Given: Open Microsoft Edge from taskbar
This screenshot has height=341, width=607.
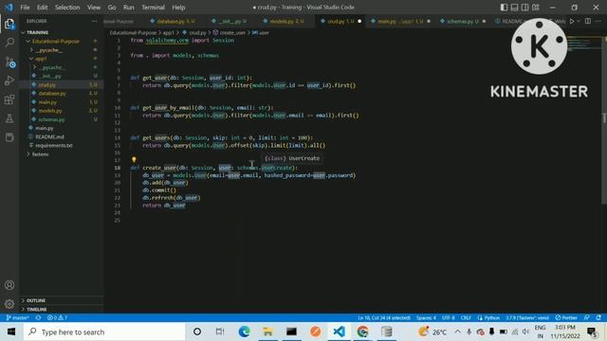Looking at the screenshot, I should click(244, 332).
